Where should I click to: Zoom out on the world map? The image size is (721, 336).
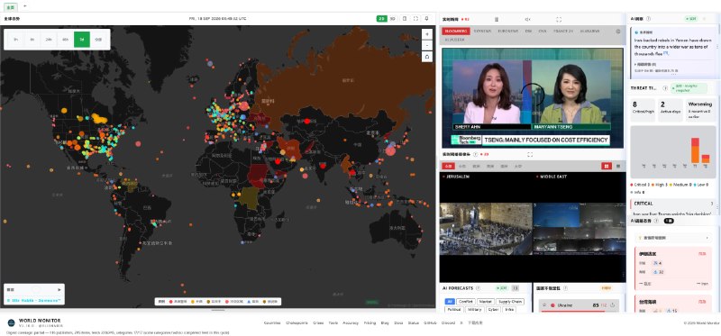(x=427, y=45)
